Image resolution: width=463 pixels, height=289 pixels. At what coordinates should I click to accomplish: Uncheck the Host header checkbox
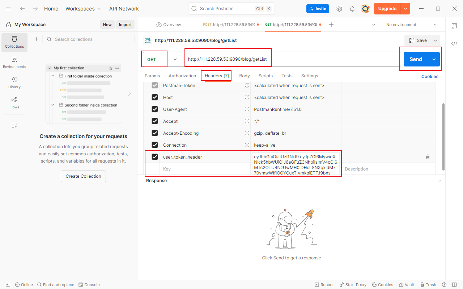point(155,98)
